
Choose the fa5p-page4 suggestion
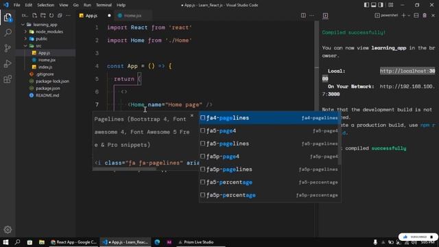(269, 156)
